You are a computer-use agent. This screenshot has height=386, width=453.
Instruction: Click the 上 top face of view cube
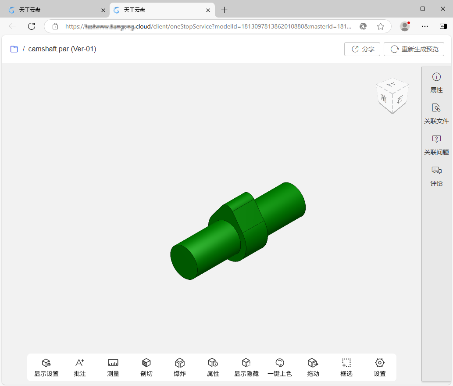[391, 84]
